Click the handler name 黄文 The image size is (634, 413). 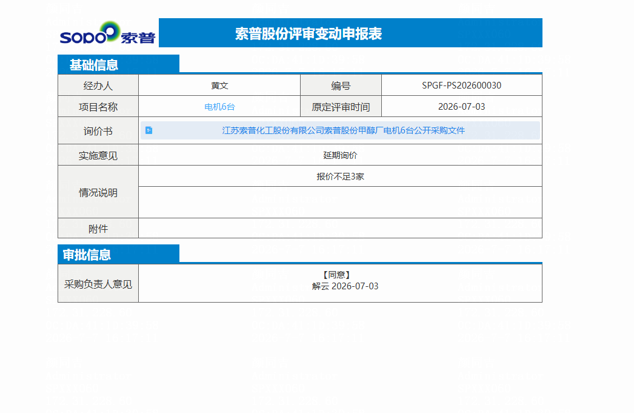pos(219,86)
